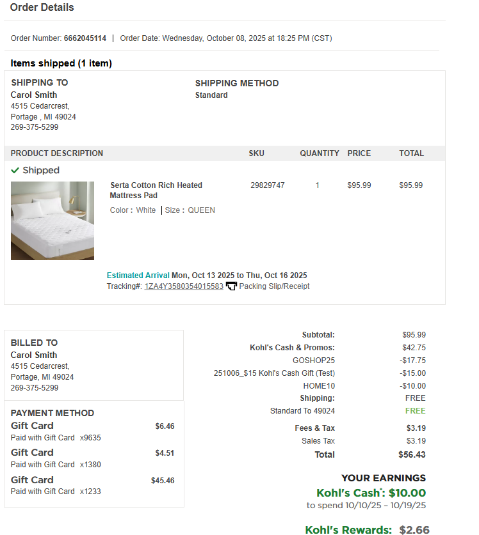479x535 pixels.
Task: Click the Order Details heading
Action: tap(42, 7)
